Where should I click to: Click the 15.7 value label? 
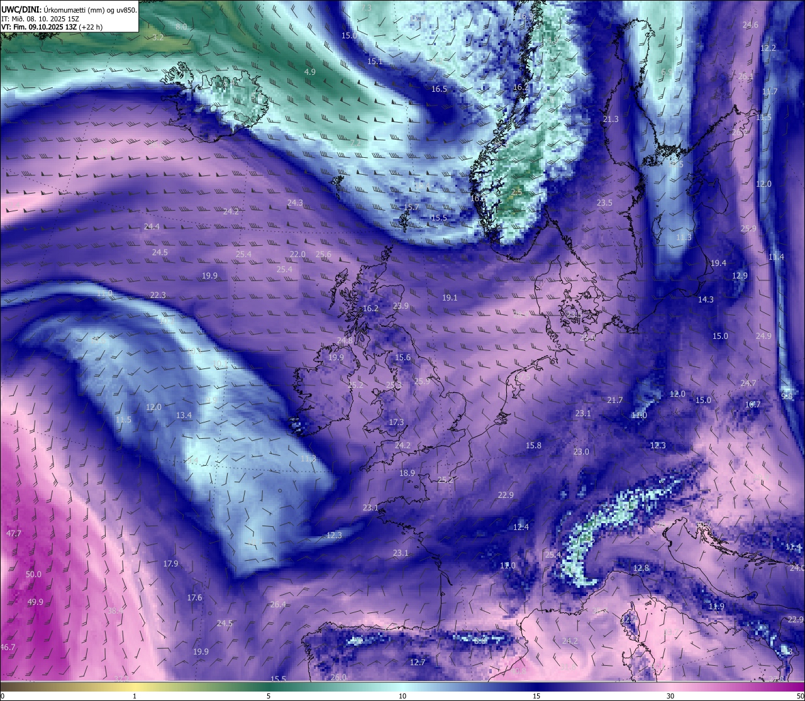tap(411, 207)
